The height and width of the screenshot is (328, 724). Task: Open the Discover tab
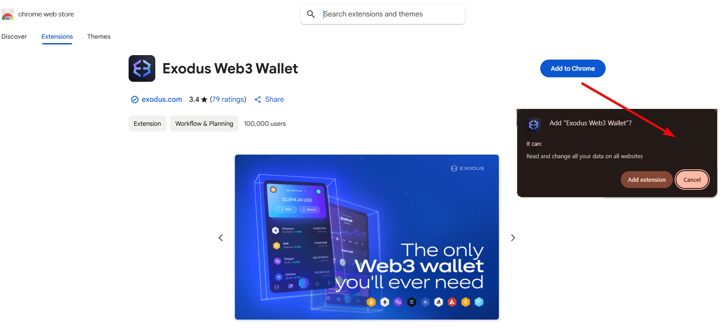tap(14, 36)
